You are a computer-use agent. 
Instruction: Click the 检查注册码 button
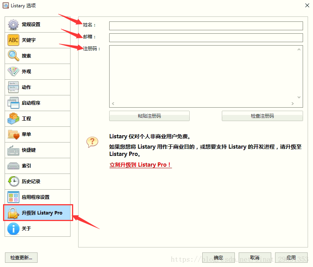[x=262, y=116]
